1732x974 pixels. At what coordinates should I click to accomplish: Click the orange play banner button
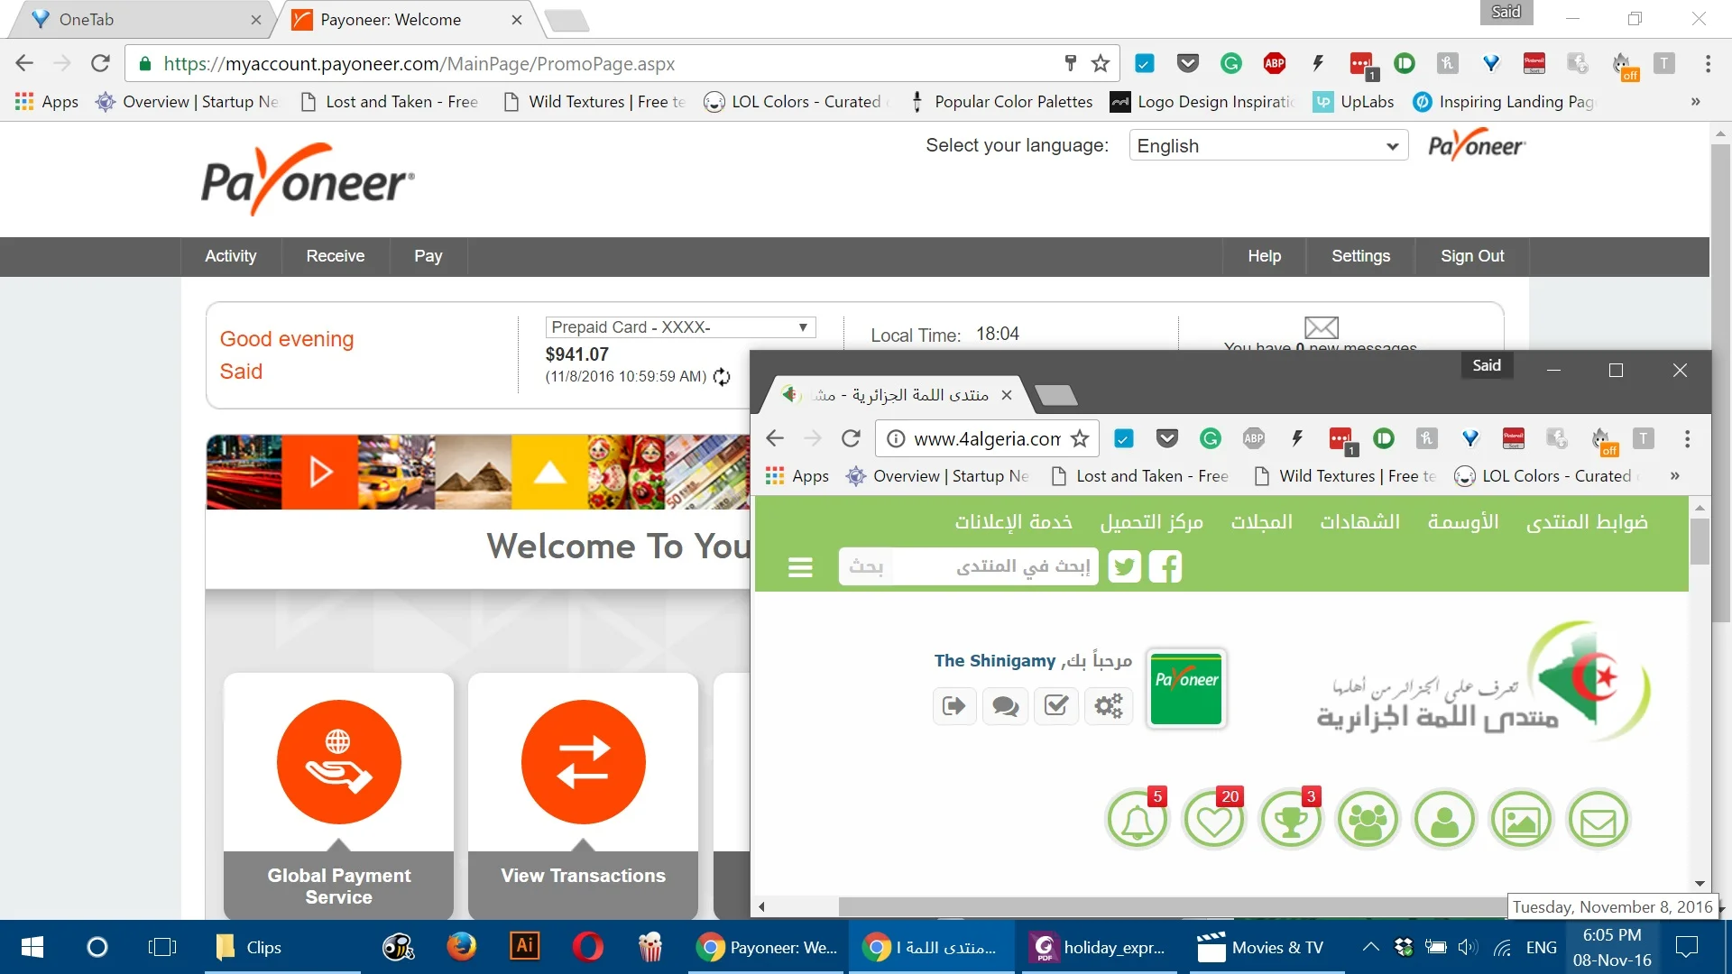click(320, 472)
